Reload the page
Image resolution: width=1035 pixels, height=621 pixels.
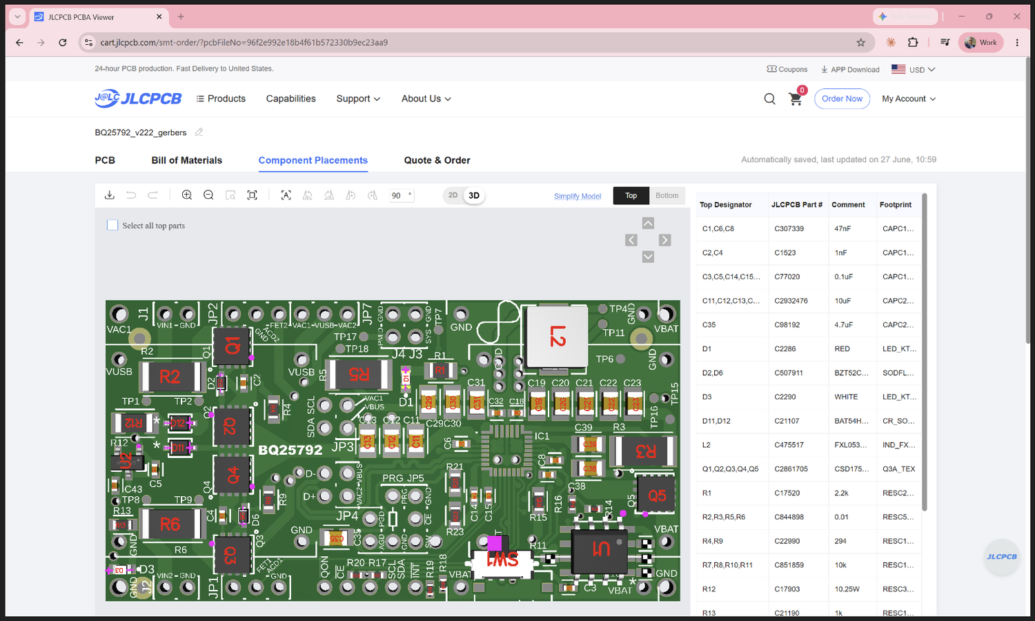coord(63,42)
